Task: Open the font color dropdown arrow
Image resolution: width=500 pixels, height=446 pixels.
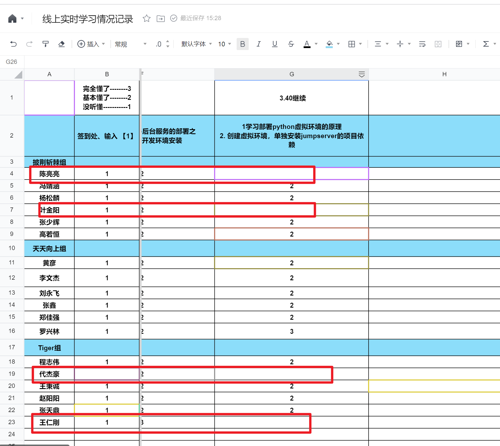Action: (x=316, y=44)
